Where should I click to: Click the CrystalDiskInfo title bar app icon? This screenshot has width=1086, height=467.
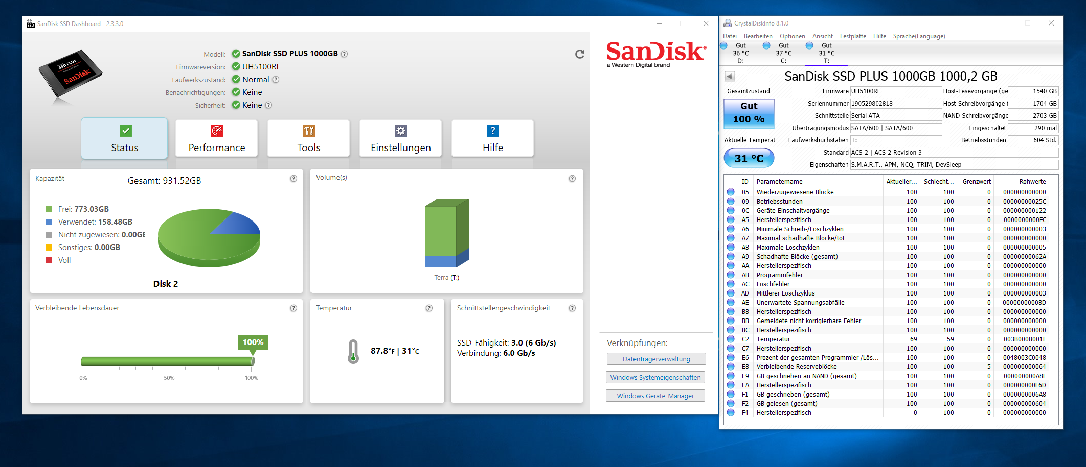[727, 23]
